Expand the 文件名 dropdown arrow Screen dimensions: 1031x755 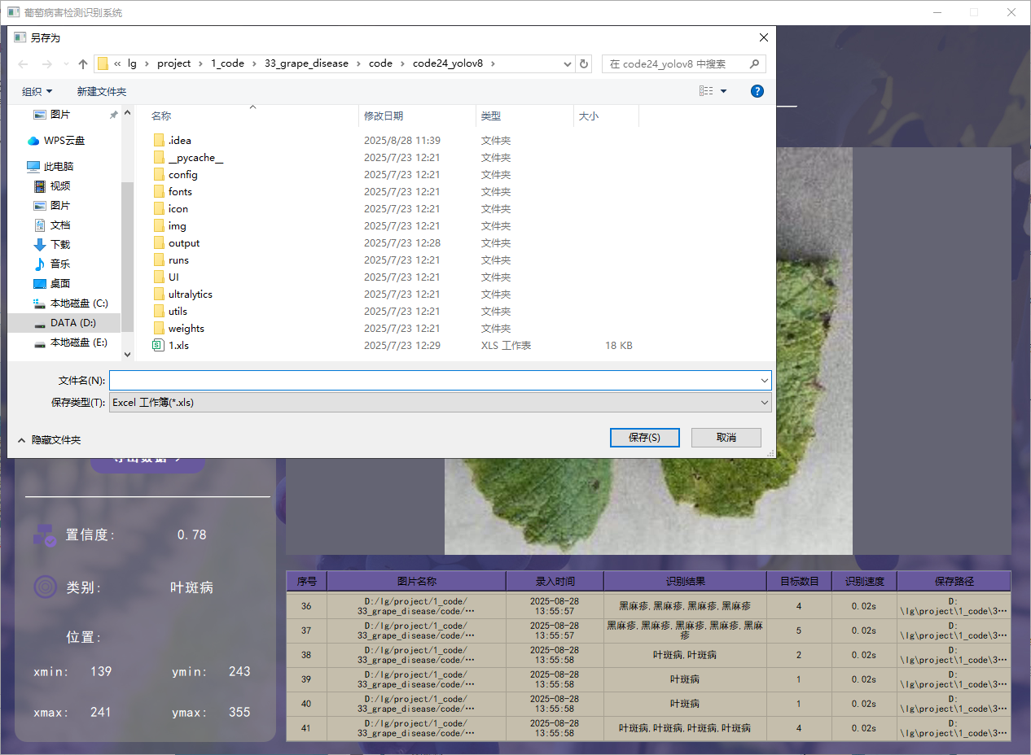pos(765,380)
